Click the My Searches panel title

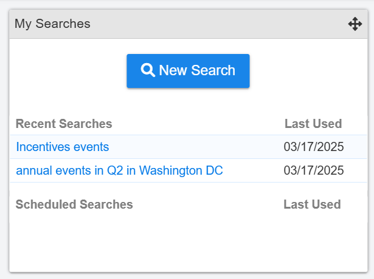[52, 24]
